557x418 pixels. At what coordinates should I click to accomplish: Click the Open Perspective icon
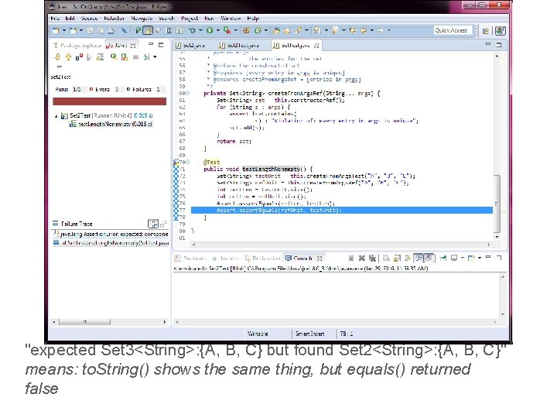pos(486,31)
